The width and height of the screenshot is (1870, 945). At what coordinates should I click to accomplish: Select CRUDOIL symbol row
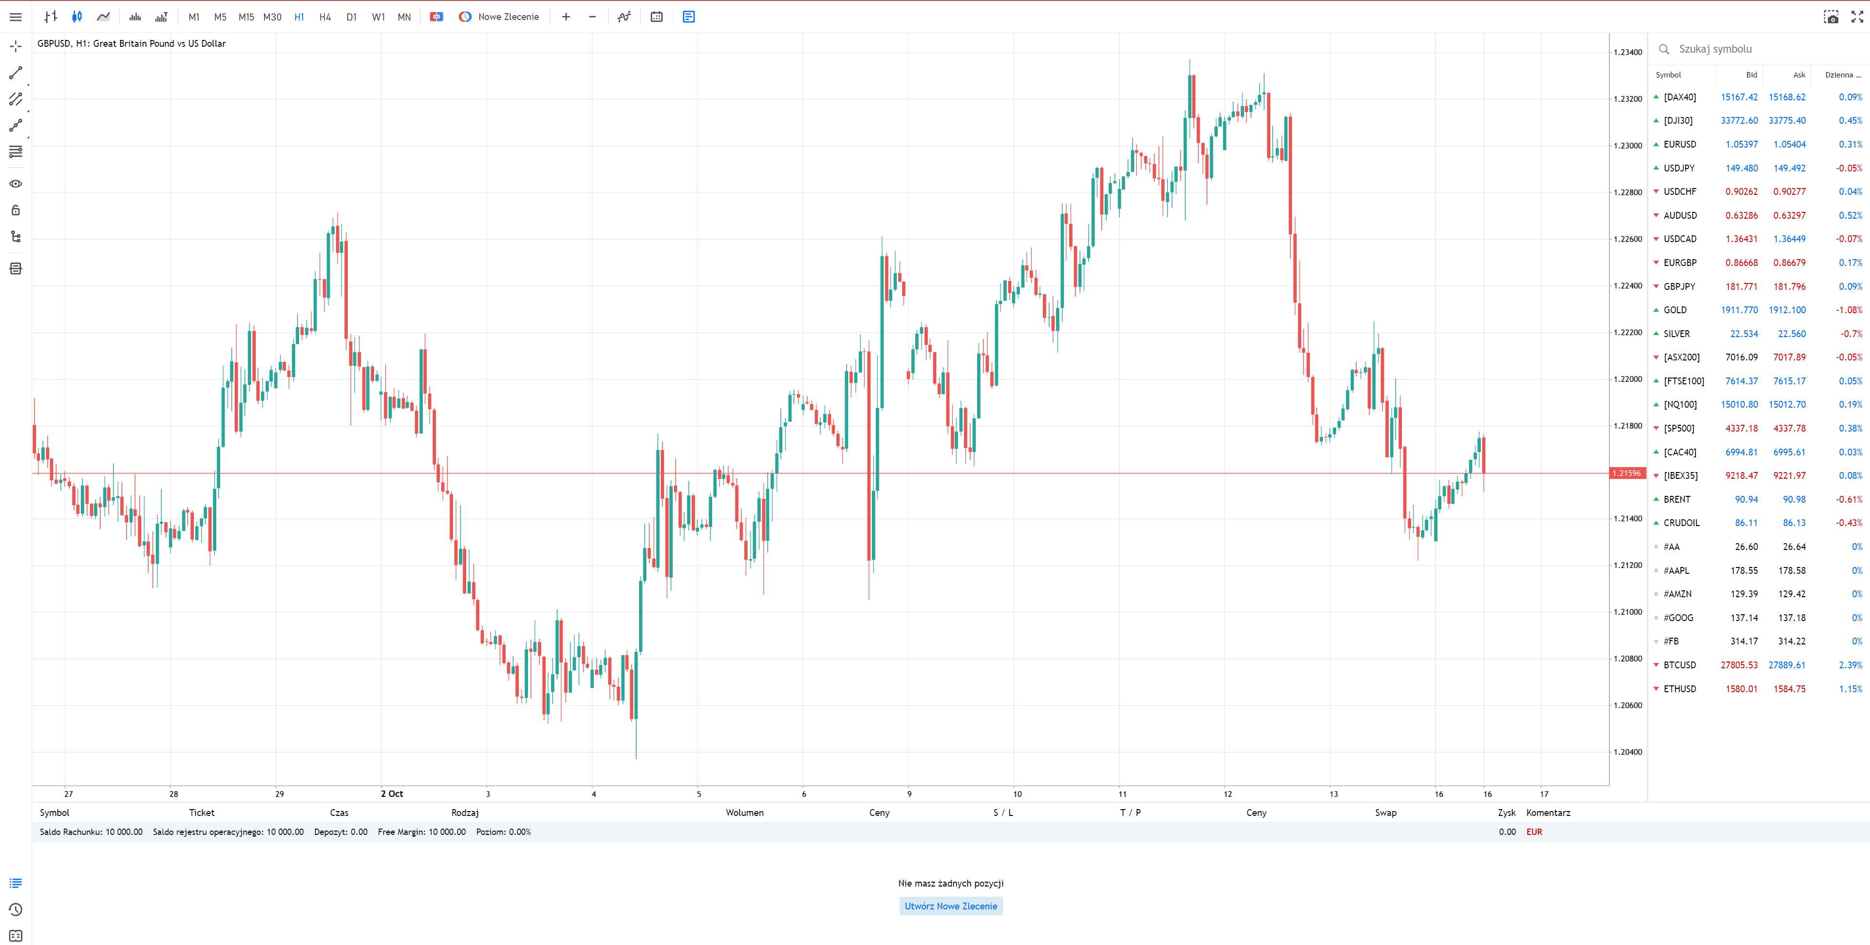pyautogui.click(x=1758, y=523)
